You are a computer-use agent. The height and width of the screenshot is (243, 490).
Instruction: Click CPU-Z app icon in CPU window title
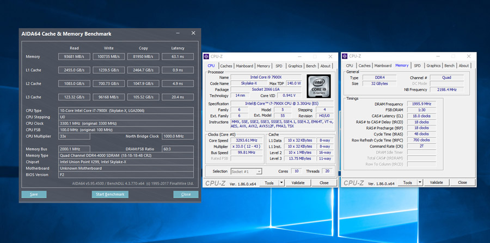coord(206,56)
